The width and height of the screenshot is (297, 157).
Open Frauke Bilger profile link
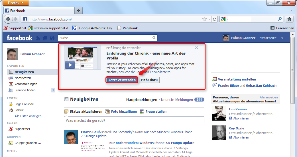pos(228,86)
